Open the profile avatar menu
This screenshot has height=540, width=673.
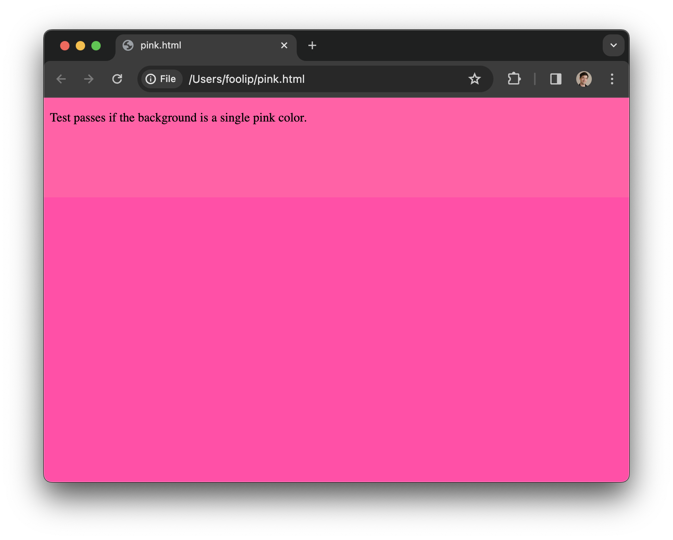(584, 79)
